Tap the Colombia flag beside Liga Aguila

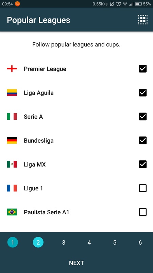(12, 92)
